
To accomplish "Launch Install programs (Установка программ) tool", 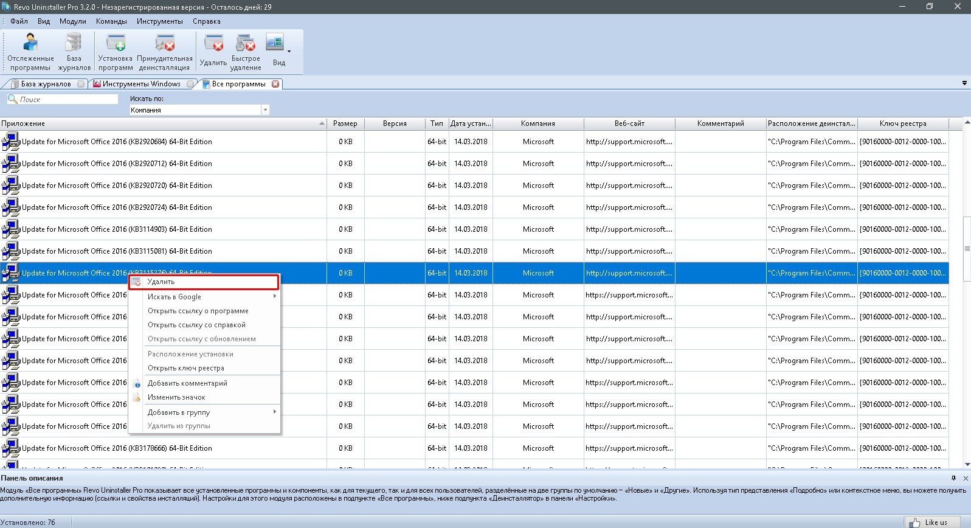I will [116, 52].
